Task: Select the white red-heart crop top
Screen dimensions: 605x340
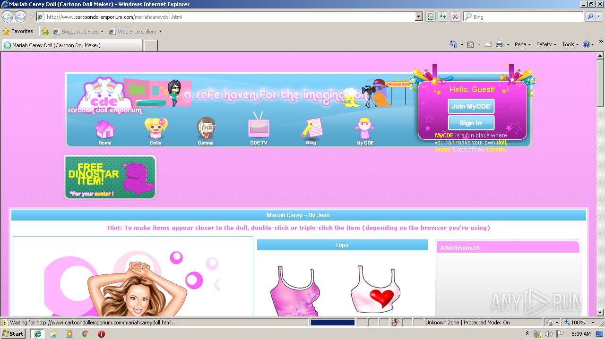Action: pos(375,289)
